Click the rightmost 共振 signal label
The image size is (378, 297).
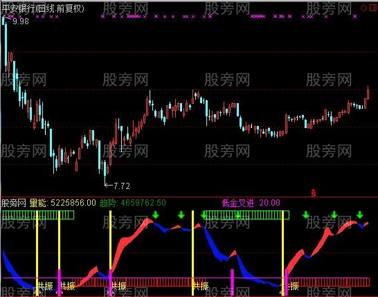pyautogui.click(x=291, y=286)
